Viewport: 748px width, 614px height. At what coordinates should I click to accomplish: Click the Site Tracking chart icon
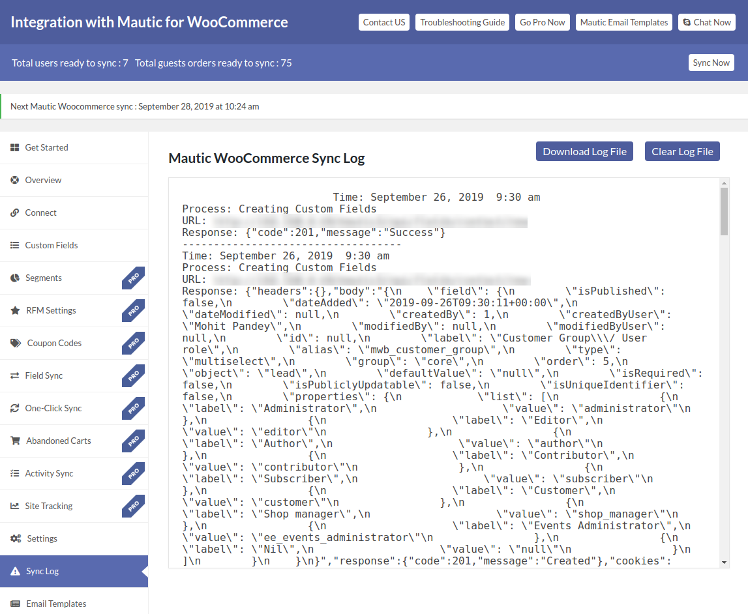click(x=15, y=506)
